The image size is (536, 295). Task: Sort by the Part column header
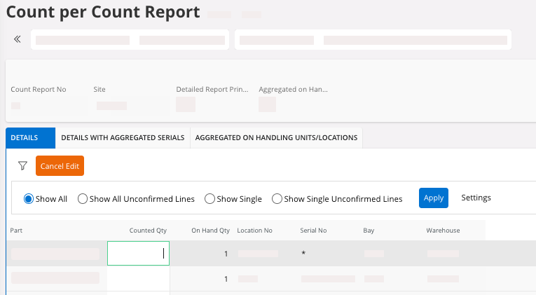click(18, 231)
